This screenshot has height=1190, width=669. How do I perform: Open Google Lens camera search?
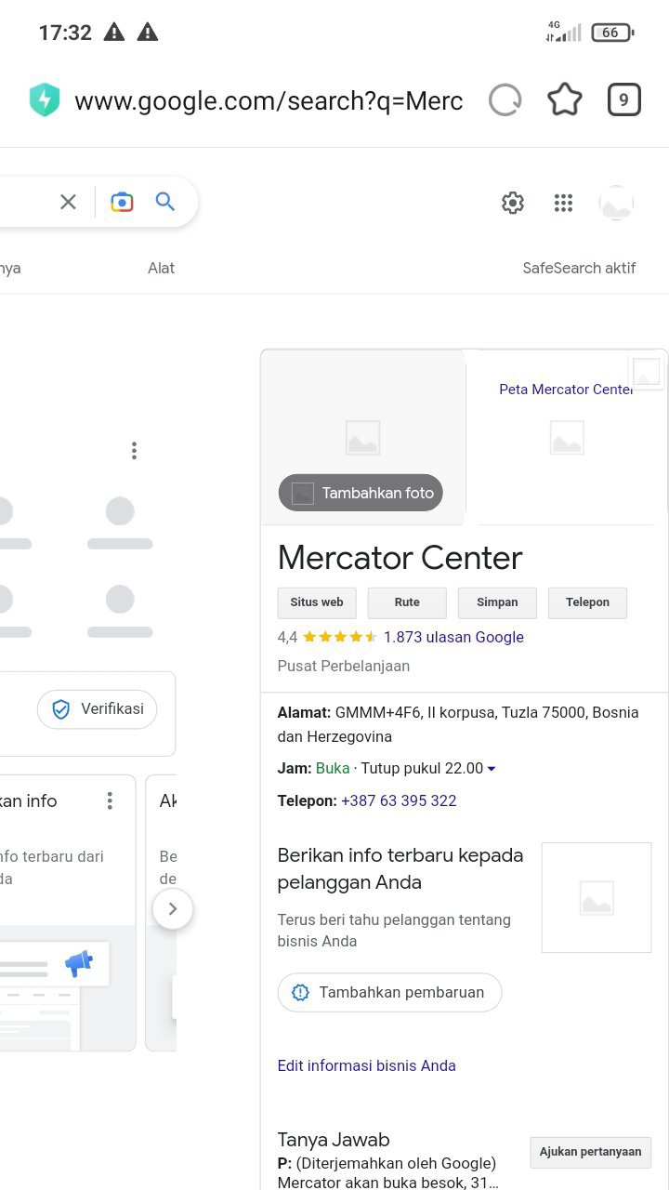122,202
